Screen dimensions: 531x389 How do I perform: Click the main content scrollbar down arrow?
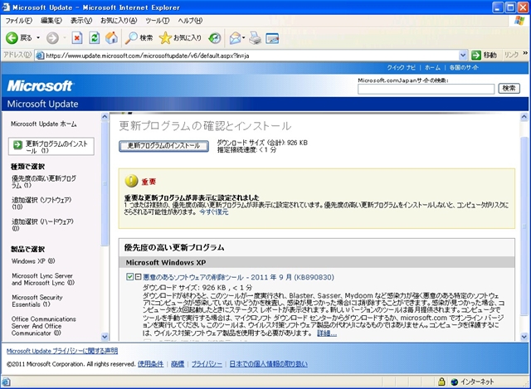tap(524, 337)
